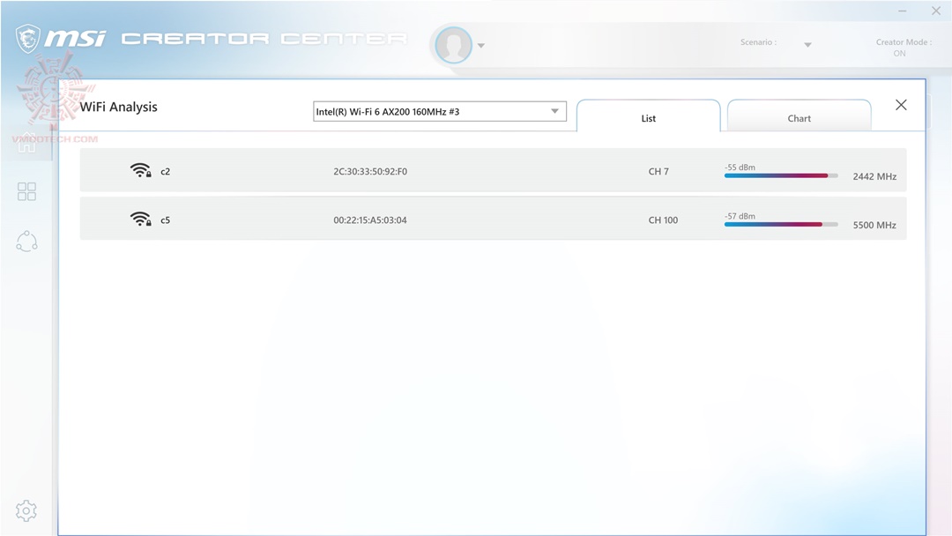Expand the user profile dropdown arrow
The width and height of the screenshot is (952, 536).
coord(481,46)
